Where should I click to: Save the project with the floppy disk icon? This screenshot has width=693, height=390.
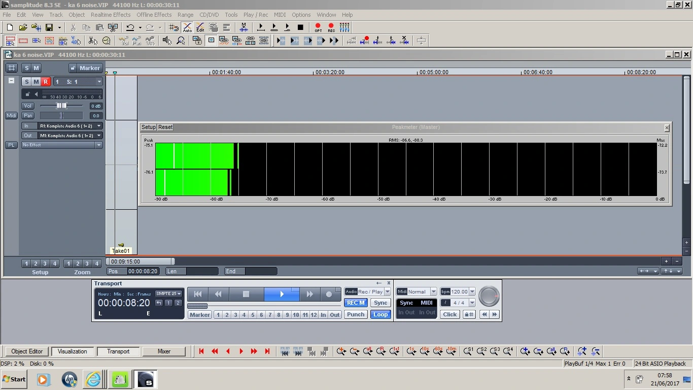49,27
